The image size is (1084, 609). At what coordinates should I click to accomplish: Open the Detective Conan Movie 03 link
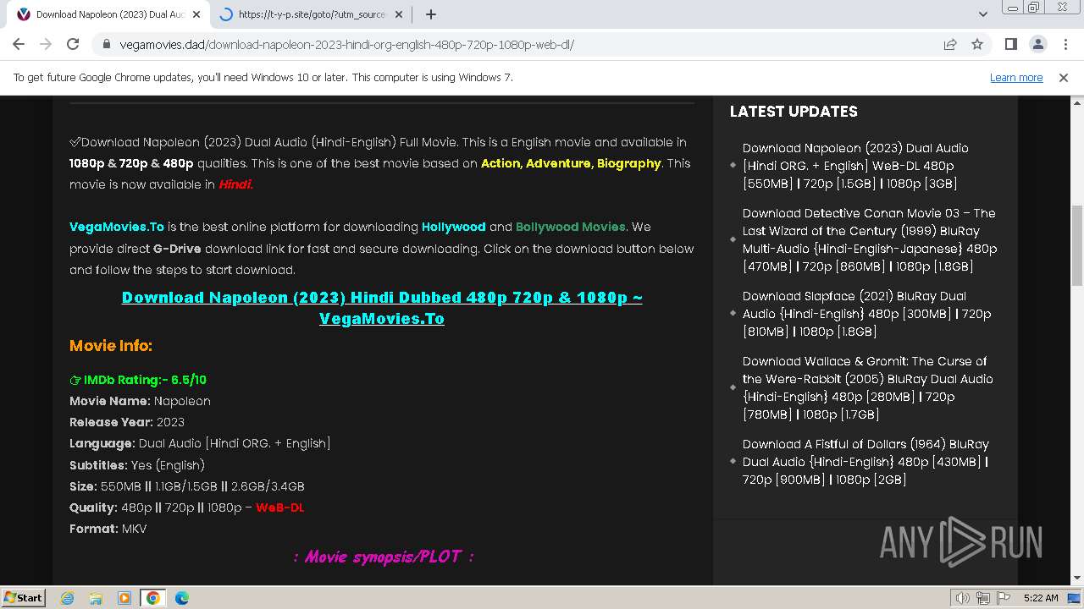(870, 239)
